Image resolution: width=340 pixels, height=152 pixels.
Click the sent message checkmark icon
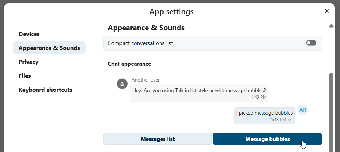coord(290,120)
